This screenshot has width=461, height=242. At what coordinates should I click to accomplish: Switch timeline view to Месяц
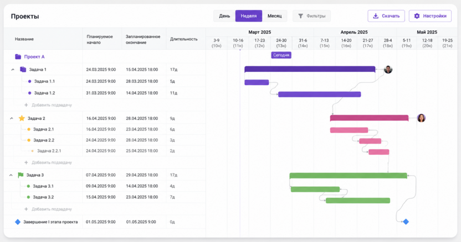pos(274,16)
